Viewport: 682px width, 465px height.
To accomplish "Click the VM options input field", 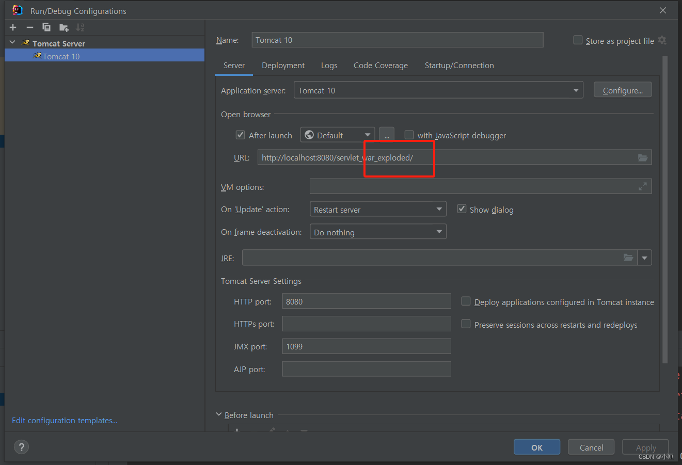I will click(x=481, y=186).
